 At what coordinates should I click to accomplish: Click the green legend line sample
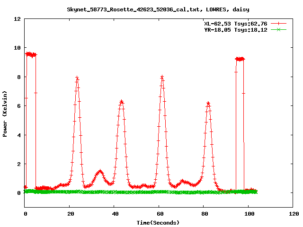(x=278, y=29)
